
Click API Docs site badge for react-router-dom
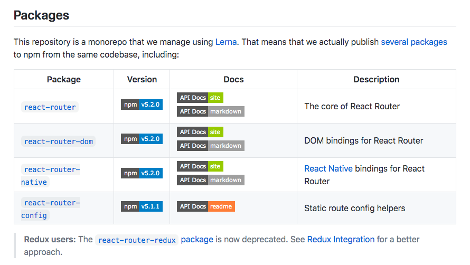click(x=200, y=132)
